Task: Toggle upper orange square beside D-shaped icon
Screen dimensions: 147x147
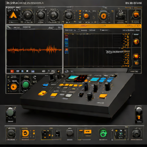Action: 34,131
